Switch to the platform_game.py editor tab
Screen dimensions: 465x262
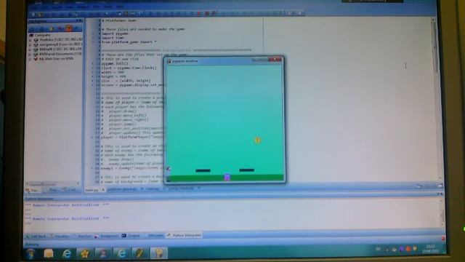(x=123, y=189)
